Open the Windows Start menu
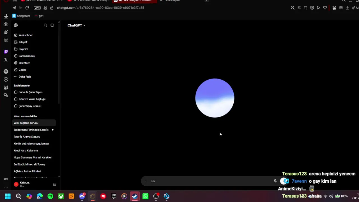This screenshot has width=359, height=202. pos(8,196)
